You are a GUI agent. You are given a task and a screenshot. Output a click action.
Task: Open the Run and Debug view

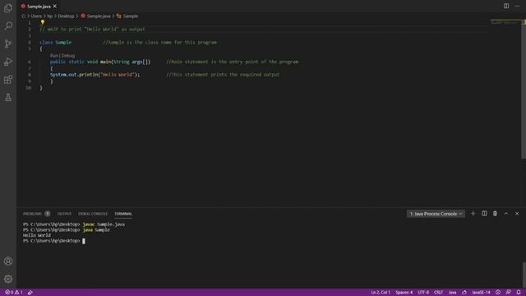coord(8,62)
